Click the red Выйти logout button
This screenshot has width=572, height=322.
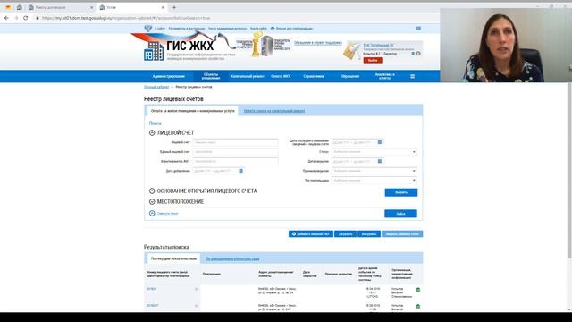coord(373,60)
